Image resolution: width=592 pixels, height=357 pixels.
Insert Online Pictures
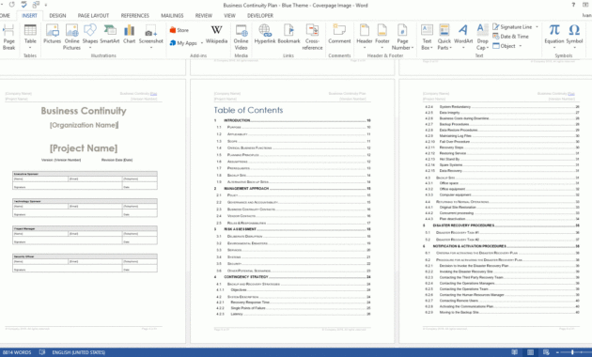71,37
